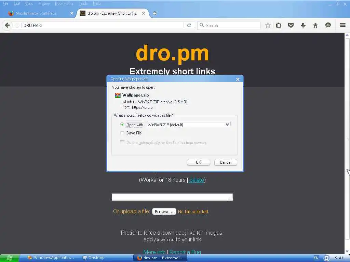
Task: Tick Do this automatically checkbox
Action: [122, 142]
